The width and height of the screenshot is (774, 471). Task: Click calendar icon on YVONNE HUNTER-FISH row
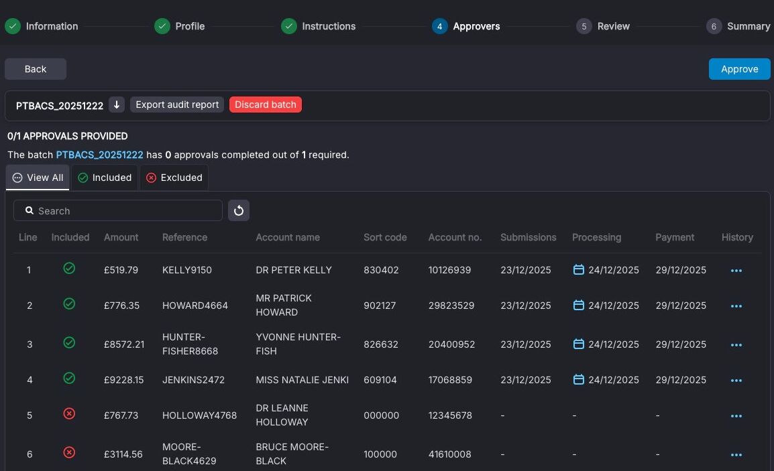[579, 344]
